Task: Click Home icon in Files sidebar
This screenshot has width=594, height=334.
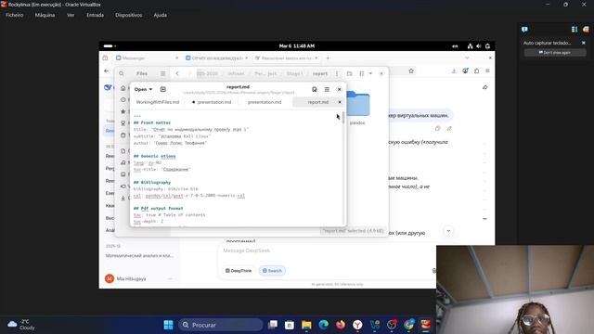Action: (x=123, y=88)
